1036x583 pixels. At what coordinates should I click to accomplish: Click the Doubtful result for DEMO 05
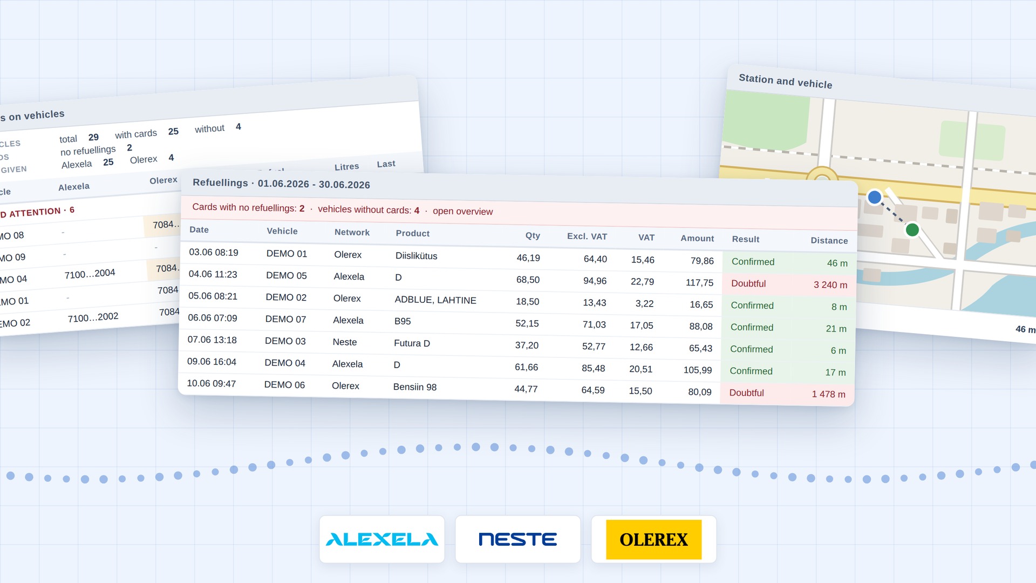748,284
